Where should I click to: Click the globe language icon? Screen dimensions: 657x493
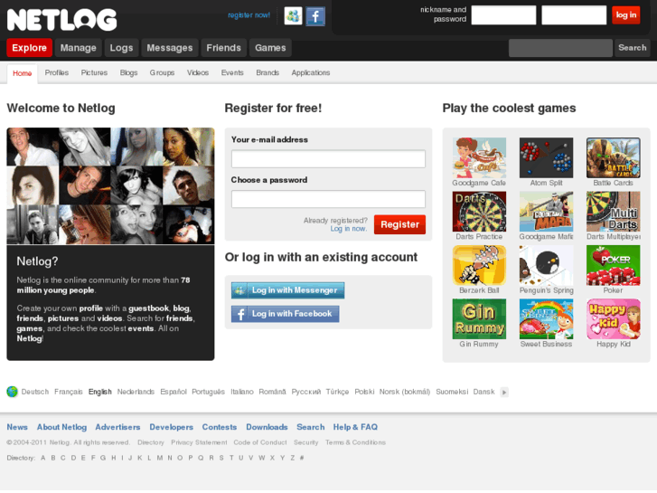click(x=12, y=392)
